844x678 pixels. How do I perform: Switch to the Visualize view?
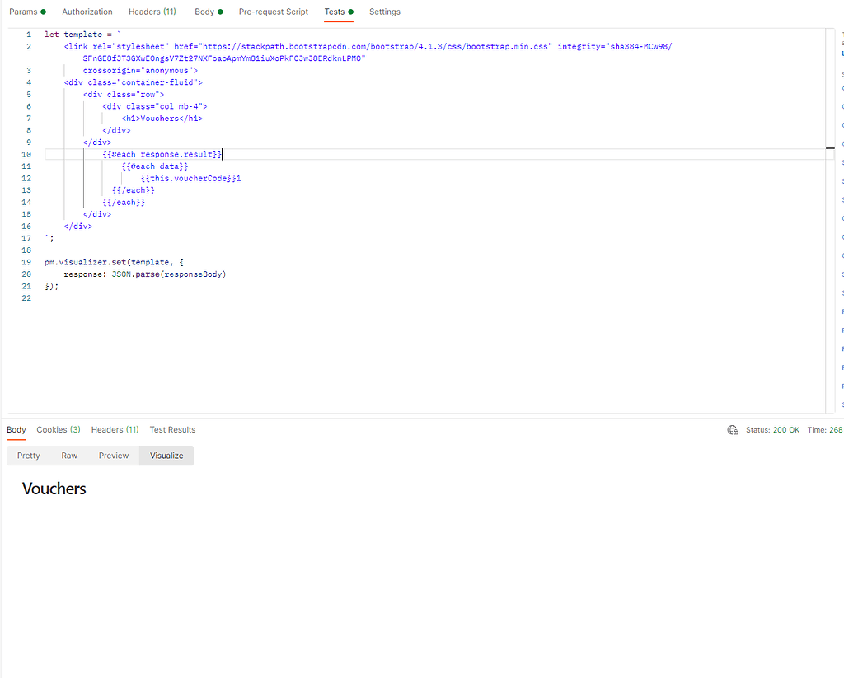click(166, 455)
